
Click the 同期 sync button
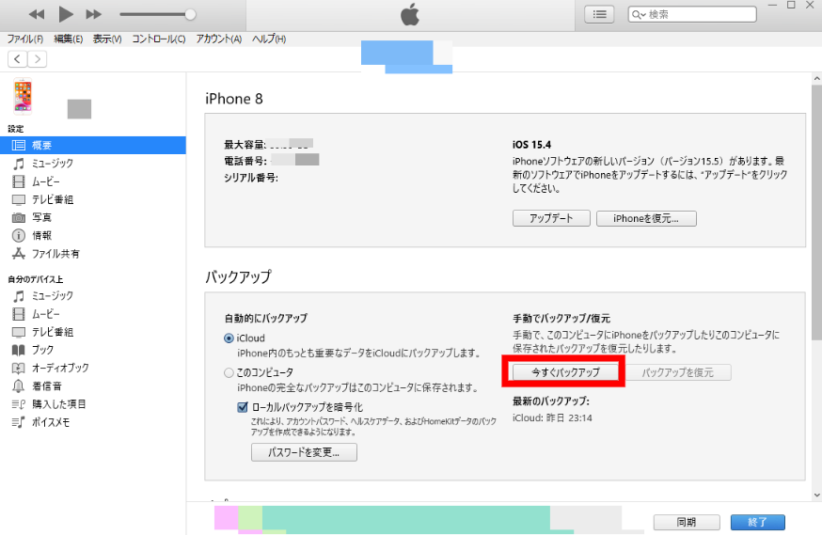(687, 522)
